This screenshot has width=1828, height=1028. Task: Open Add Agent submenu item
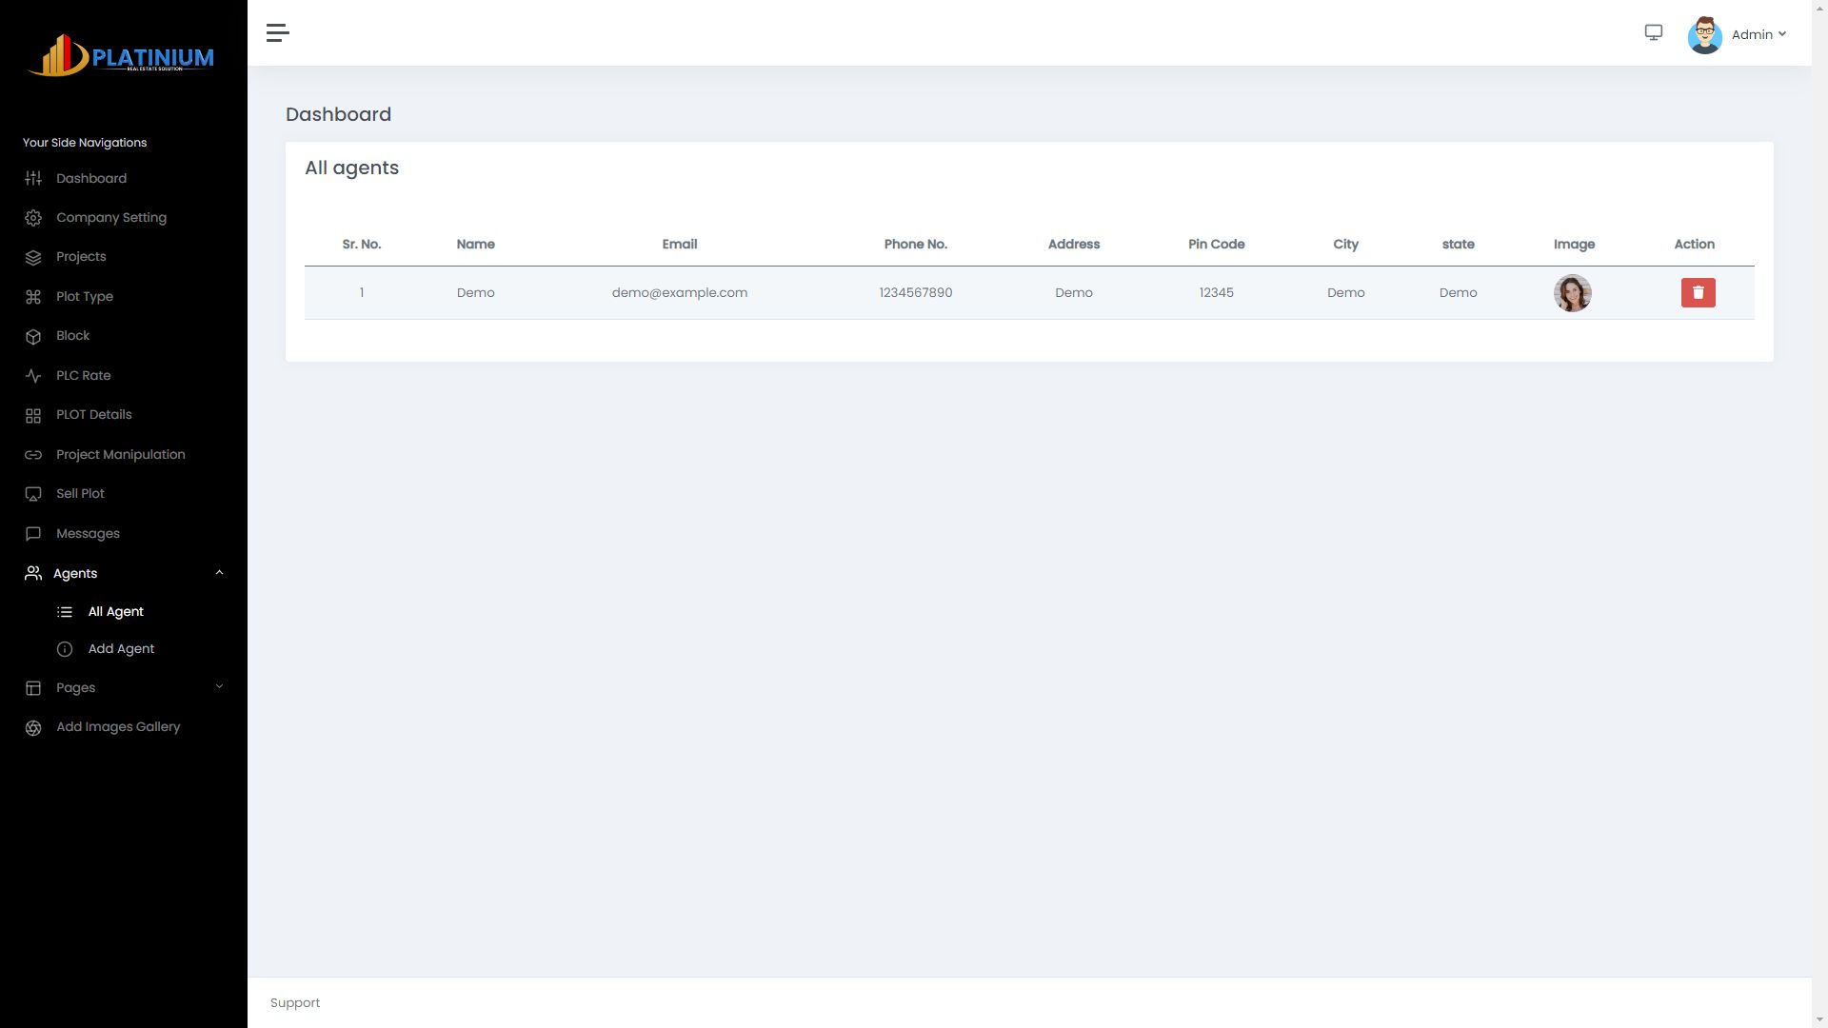pyautogui.click(x=121, y=649)
